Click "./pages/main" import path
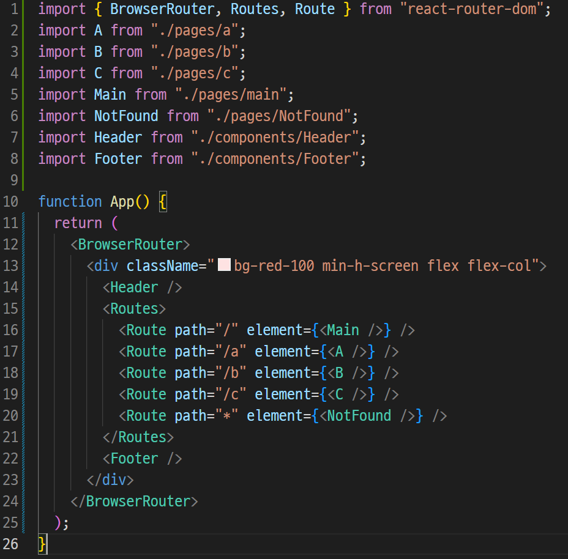The width and height of the screenshot is (568, 559). tap(231, 95)
